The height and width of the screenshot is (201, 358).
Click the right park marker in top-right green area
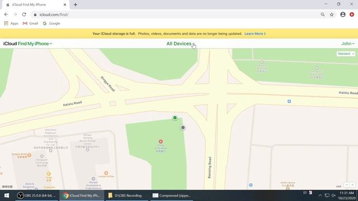pos(317,68)
